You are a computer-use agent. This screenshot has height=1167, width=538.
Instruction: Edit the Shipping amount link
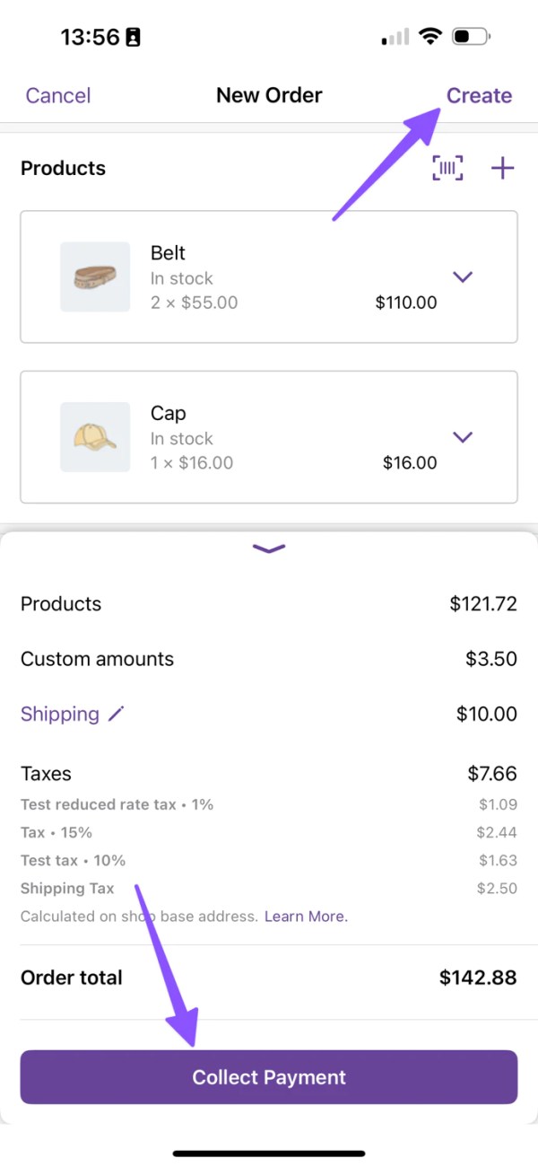(60, 715)
